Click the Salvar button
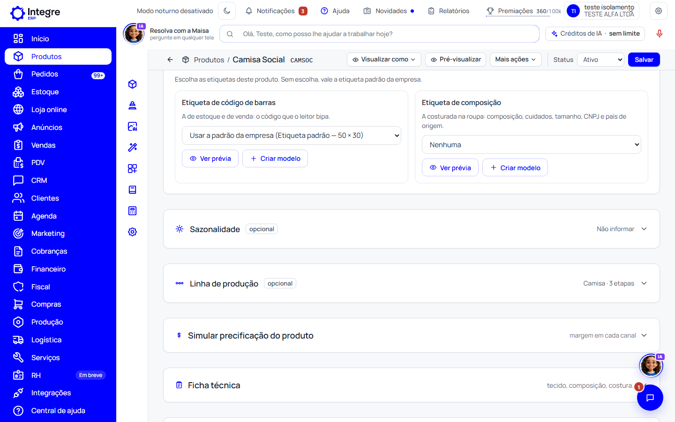 tap(644, 60)
